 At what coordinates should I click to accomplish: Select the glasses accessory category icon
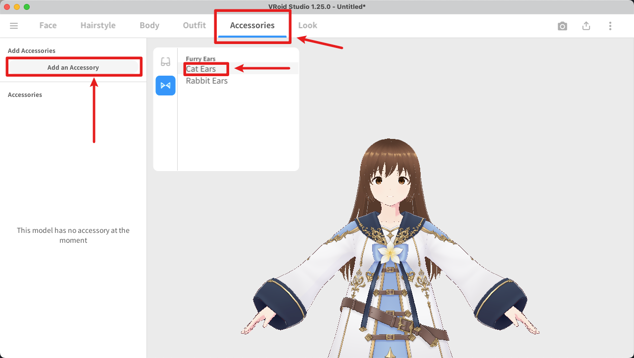coord(165,62)
